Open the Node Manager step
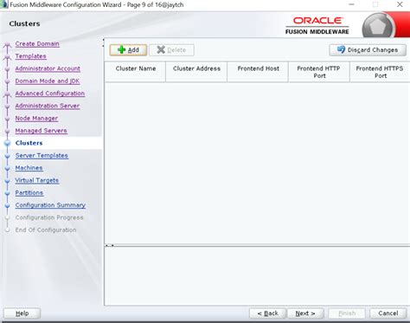410x323 pixels. coord(36,119)
